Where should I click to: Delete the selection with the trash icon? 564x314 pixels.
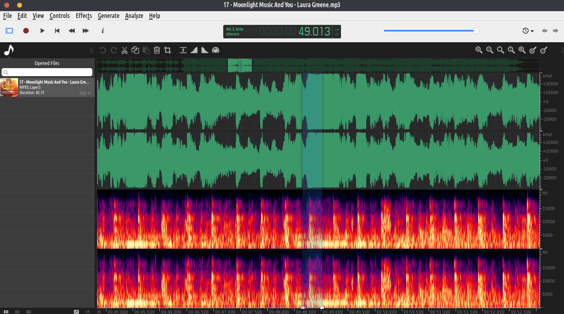click(157, 50)
